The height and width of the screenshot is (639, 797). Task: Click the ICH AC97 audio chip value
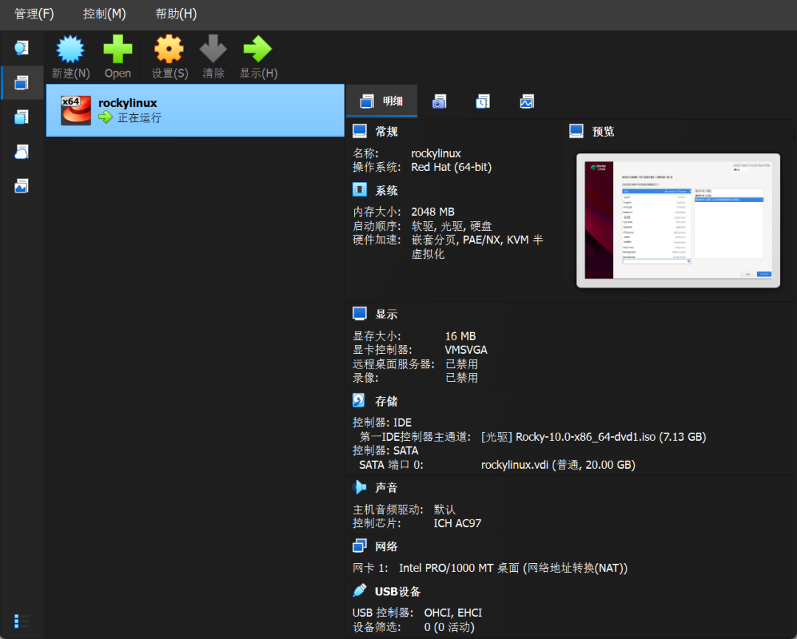(458, 523)
